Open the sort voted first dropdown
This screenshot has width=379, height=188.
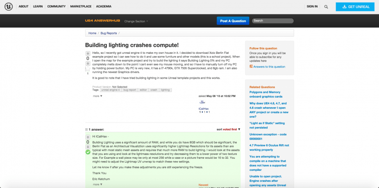pos(229,129)
